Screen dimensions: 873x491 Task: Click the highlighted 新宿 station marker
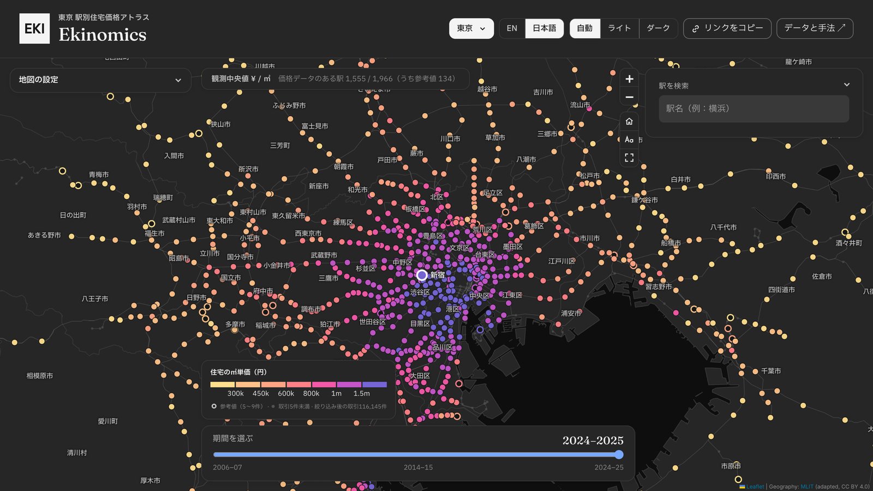tap(422, 275)
